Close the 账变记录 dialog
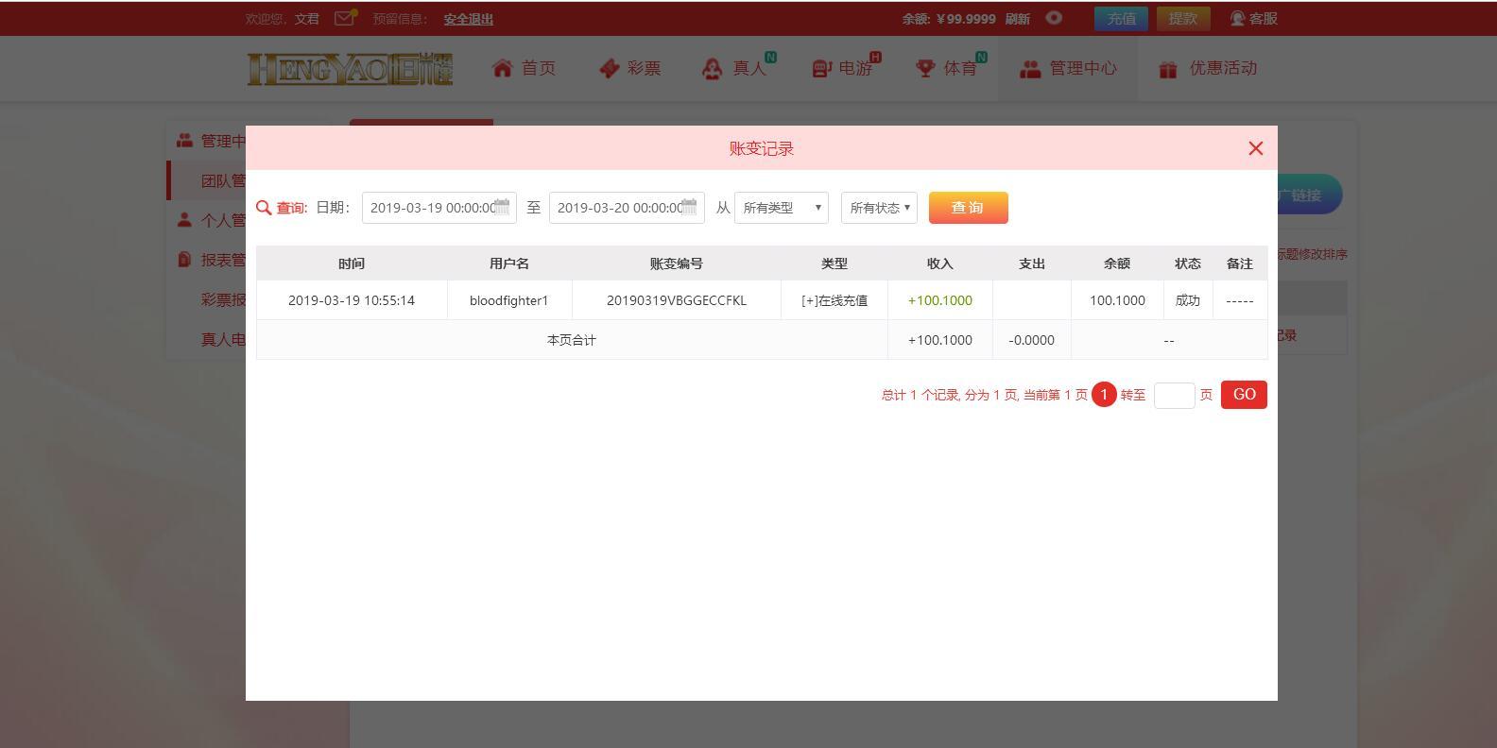Screen dimensions: 1497x748 click(1255, 148)
